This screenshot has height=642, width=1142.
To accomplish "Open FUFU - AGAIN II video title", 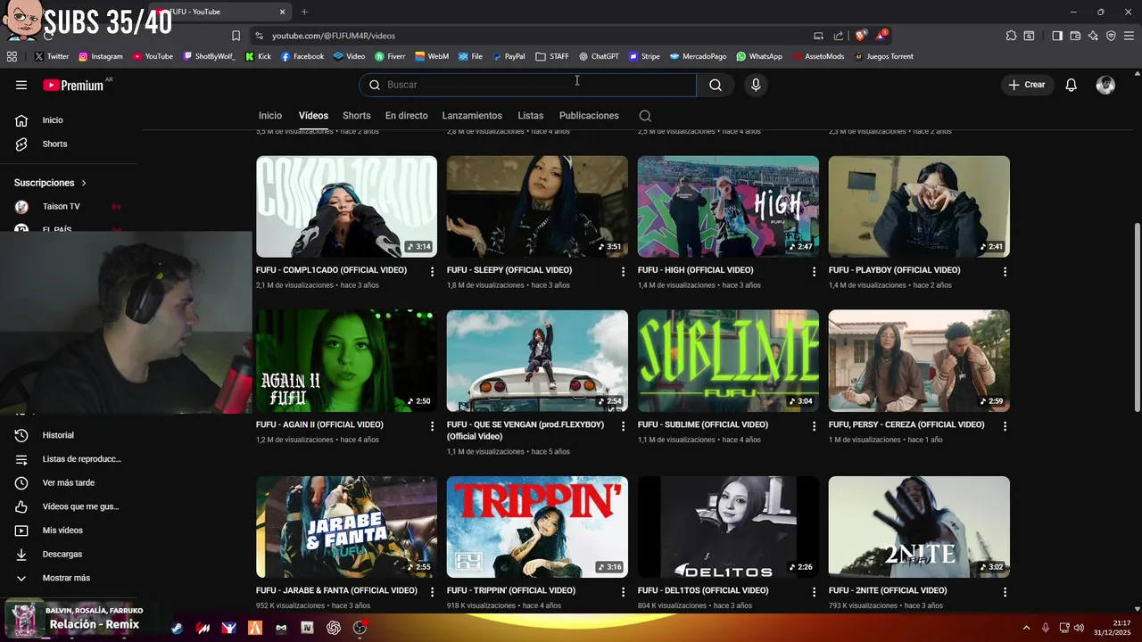I will [x=319, y=425].
